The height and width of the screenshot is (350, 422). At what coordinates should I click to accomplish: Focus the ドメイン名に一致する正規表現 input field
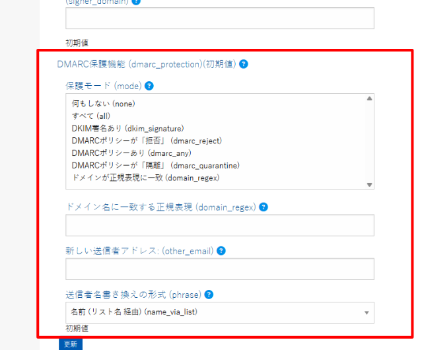[220, 225]
